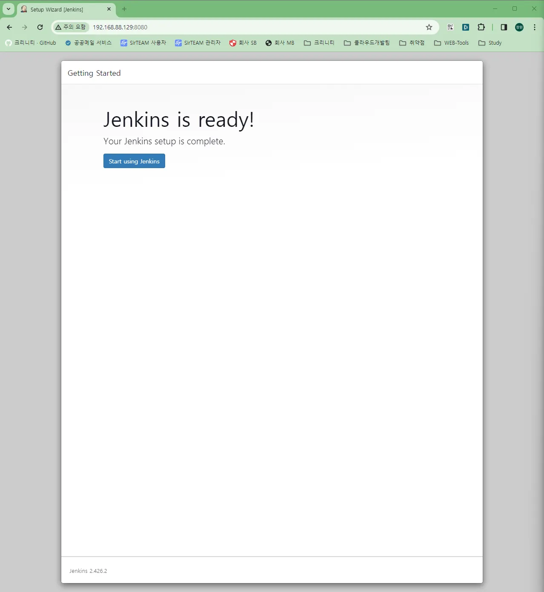Open the Chrome three-dot menu
This screenshot has width=544, height=592.
click(535, 27)
